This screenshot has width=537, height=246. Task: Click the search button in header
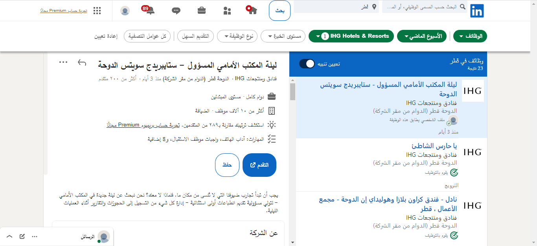point(280,11)
